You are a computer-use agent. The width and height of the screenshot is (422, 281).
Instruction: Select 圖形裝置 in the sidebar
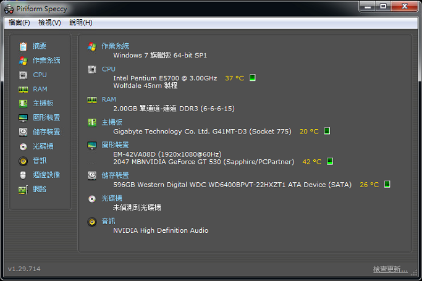pyautogui.click(x=46, y=117)
